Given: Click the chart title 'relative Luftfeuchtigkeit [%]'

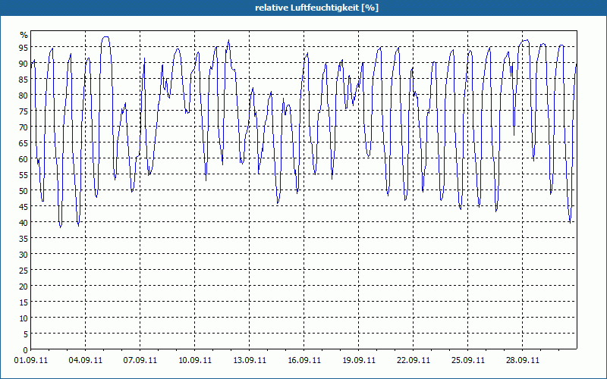Looking at the screenshot, I should pyautogui.click(x=316, y=8).
